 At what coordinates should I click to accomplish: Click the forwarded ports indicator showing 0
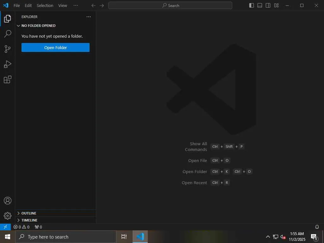[38, 227]
